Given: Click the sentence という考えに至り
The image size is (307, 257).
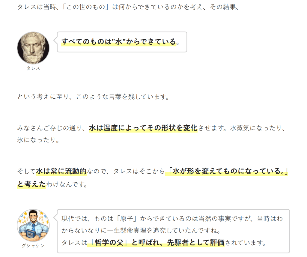Looking at the screenshot, I should click(93, 97).
